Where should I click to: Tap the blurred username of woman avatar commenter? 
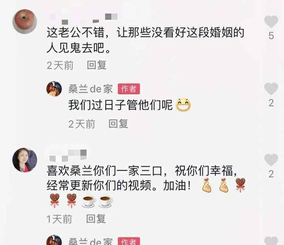(68, 155)
